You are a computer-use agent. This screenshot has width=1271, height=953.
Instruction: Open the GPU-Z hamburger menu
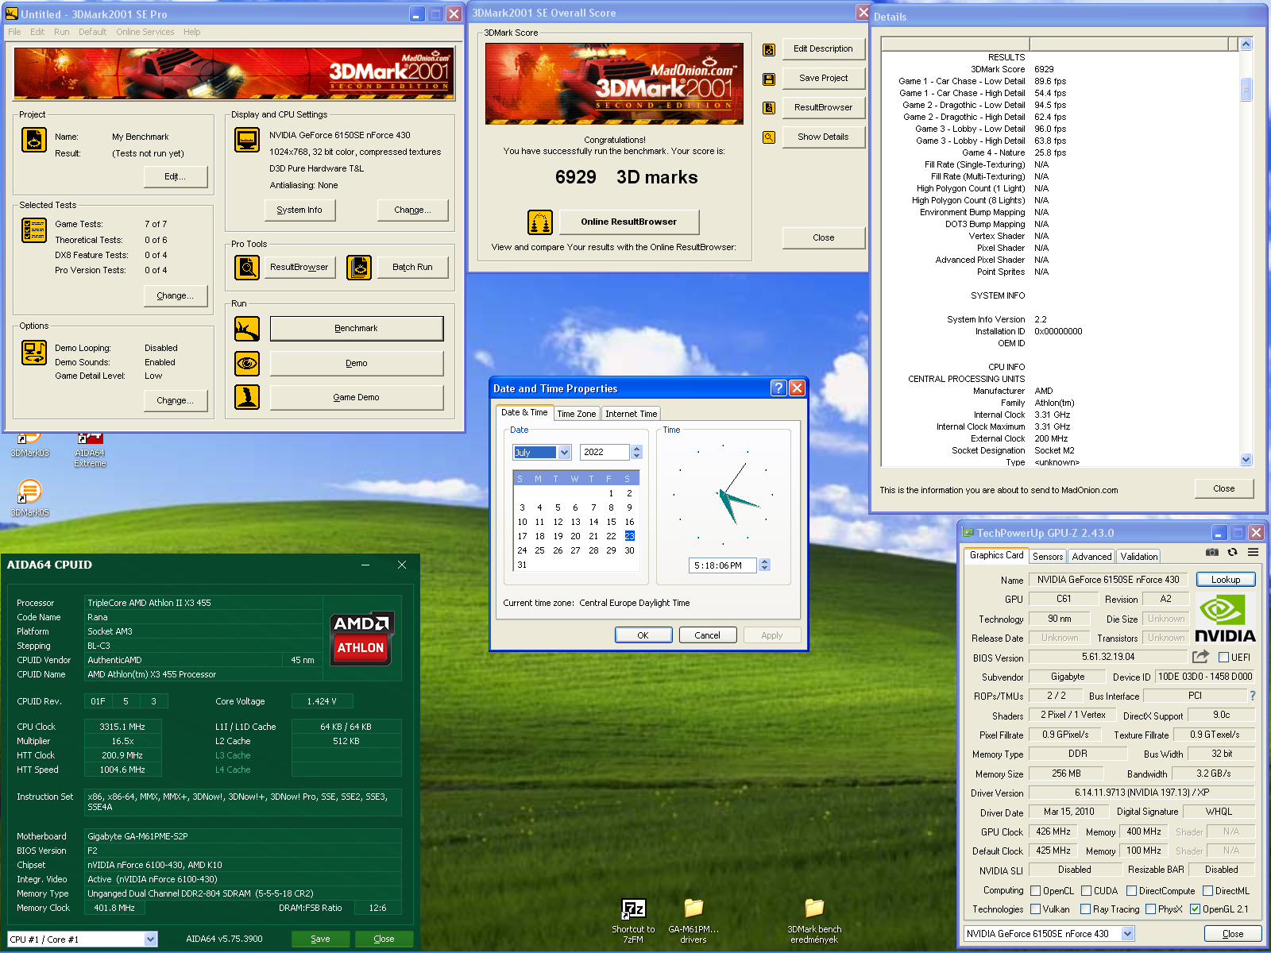click(1253, 552)
